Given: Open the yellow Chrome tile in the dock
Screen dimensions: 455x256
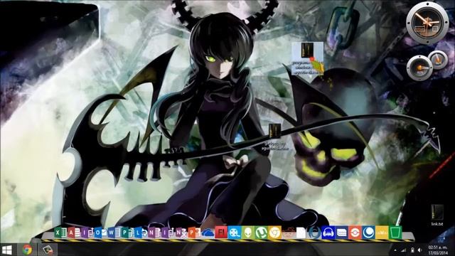Looking at the screenshot, I should [274, 233].
